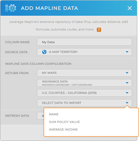139x141 pixels.
Task: Open the Source Data 'A Map Territory' dropdown
Action: (x=84, y=52)
